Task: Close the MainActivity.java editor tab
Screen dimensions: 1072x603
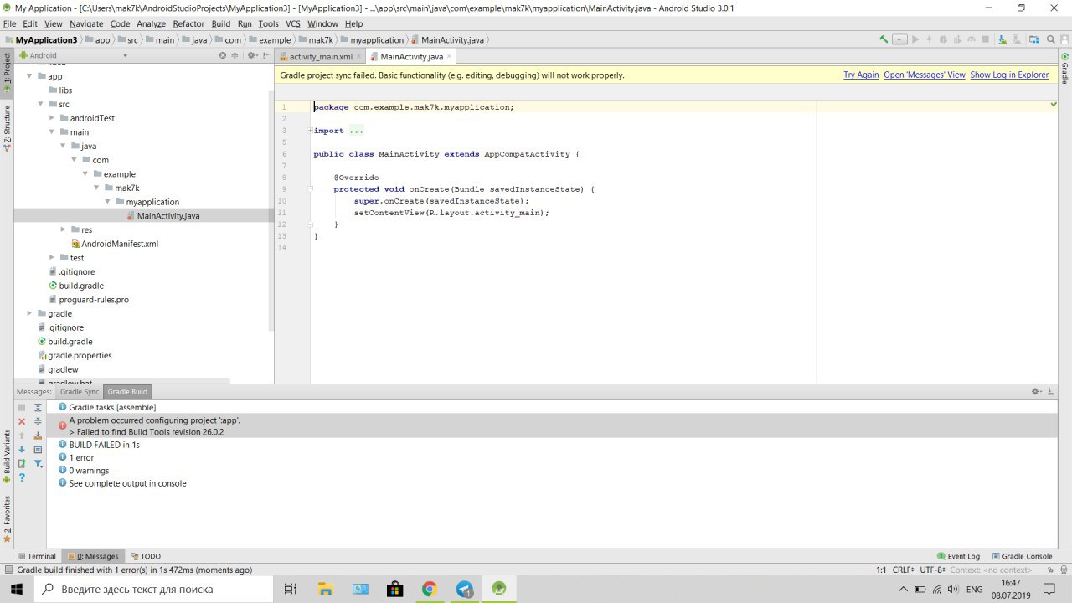Action: tap(449, 57)
